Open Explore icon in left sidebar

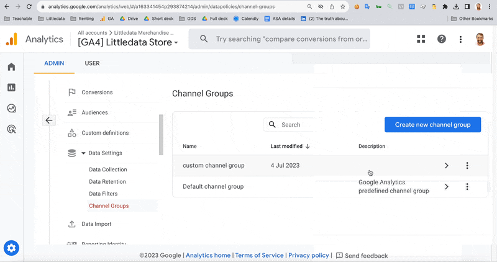(11, 109)
